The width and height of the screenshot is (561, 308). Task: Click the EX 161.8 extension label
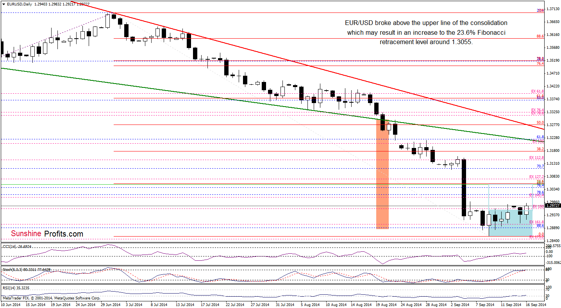tap(537, 222)
